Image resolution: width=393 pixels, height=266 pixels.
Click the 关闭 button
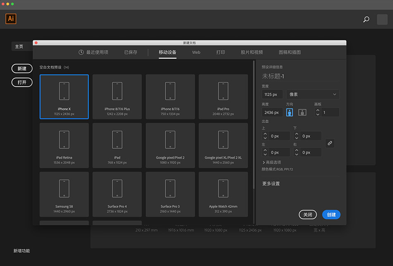pos(308,214)
